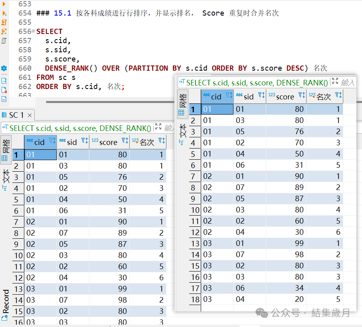Execute statement in new tab icon
Viewport: 362px width, 327px height.
pos(4,13)
